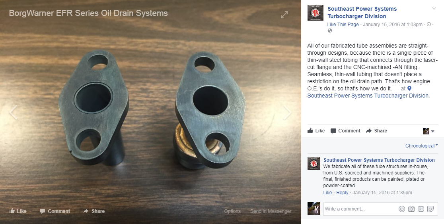Post a sticker using the sticker icon
This screenshot has height=224, width=444.
(x=430, y=209)
